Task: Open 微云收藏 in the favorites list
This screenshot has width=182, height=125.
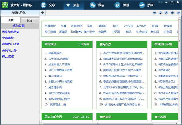Action: [x=8, y=56]
